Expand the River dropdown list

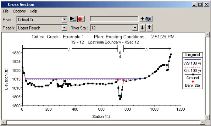65,19
